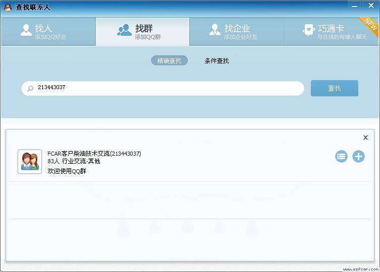Click the heart card icon for 巧遇卡

click(308, 30)
